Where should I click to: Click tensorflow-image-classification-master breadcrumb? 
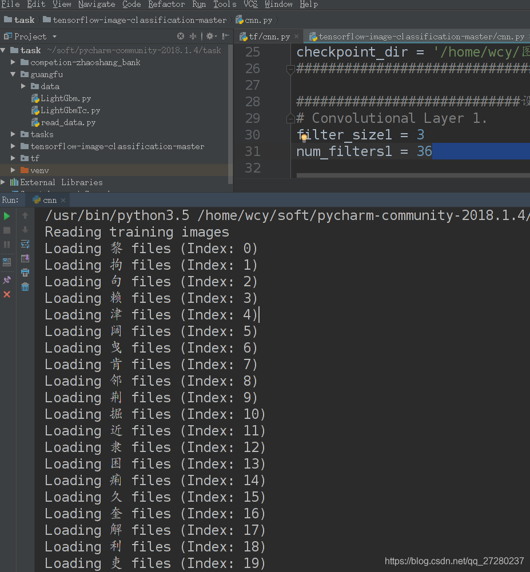[x=134, y=19]
